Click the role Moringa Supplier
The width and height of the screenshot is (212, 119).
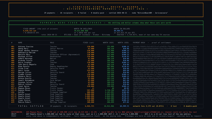(x=58, y=102)
